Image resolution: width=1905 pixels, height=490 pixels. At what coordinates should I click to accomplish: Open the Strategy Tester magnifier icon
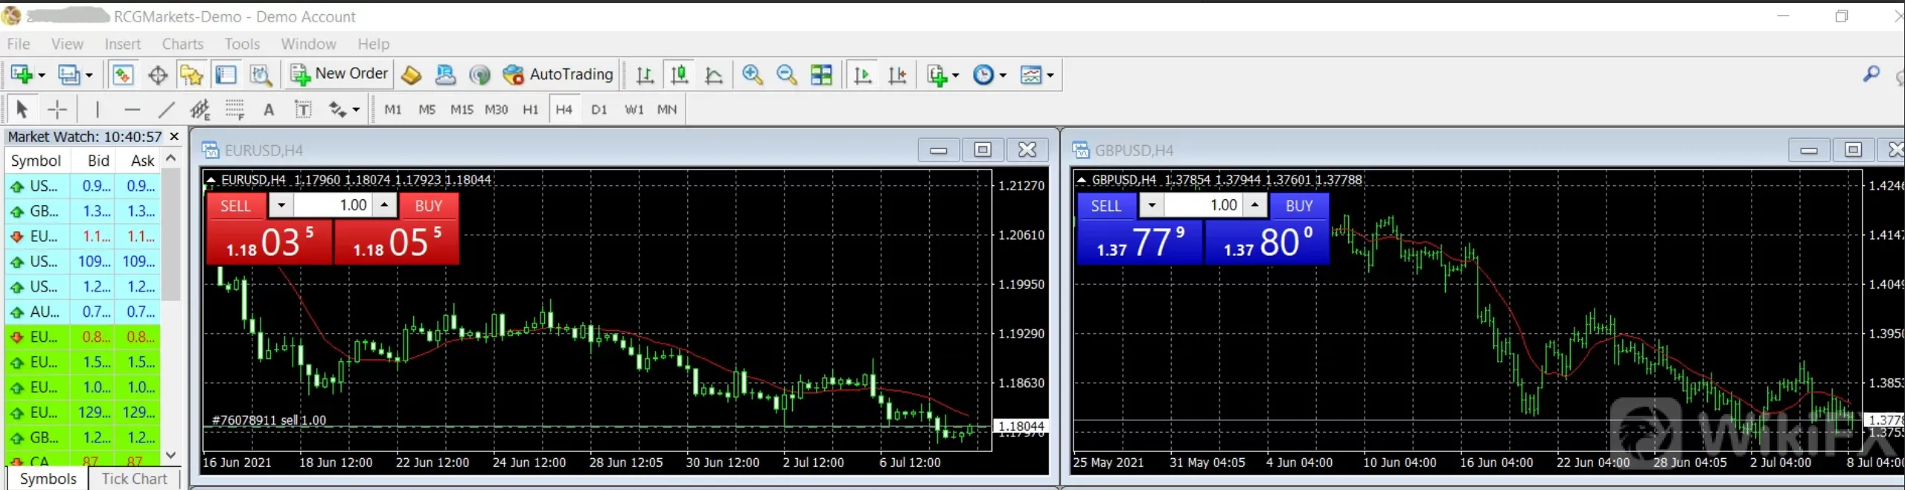click(260, 74)
